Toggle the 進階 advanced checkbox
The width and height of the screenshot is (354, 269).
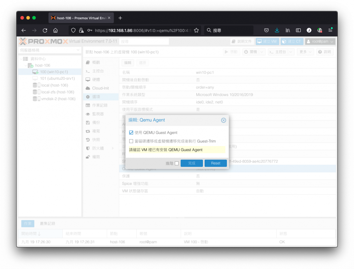coord(177,163)
